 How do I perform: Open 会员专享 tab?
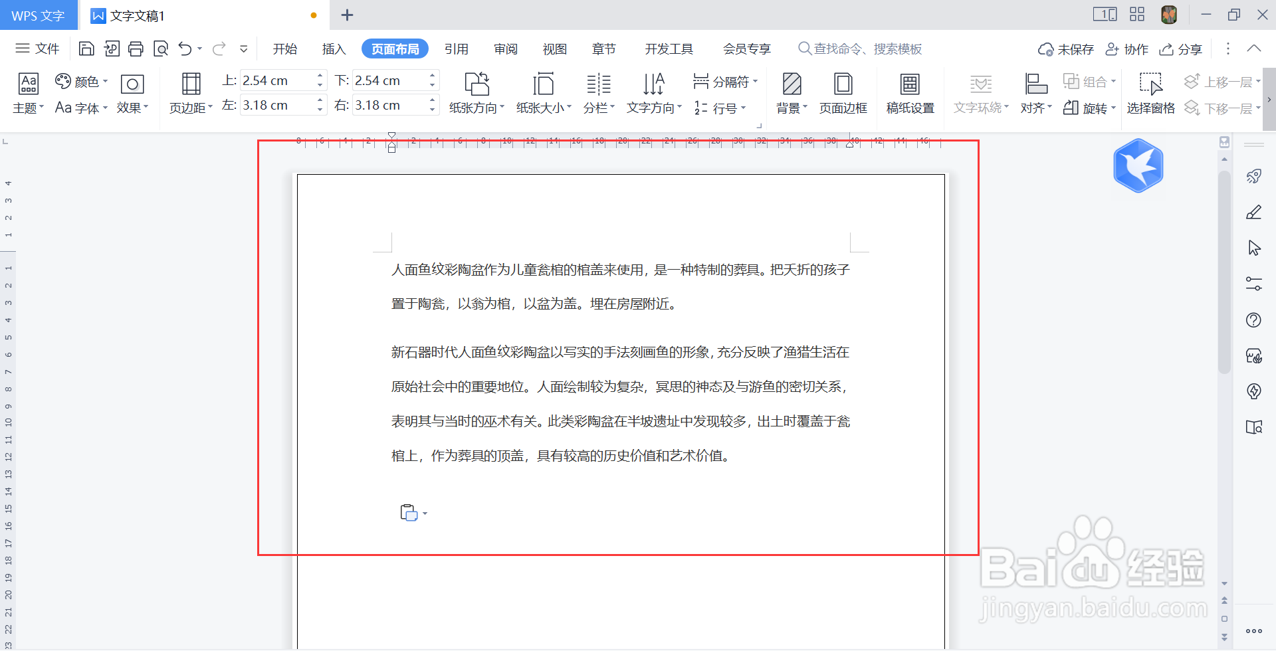tap(747, 48)
